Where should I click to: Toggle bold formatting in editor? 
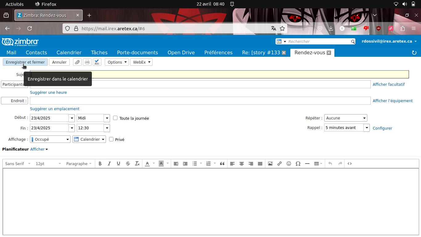coord(100,164)
